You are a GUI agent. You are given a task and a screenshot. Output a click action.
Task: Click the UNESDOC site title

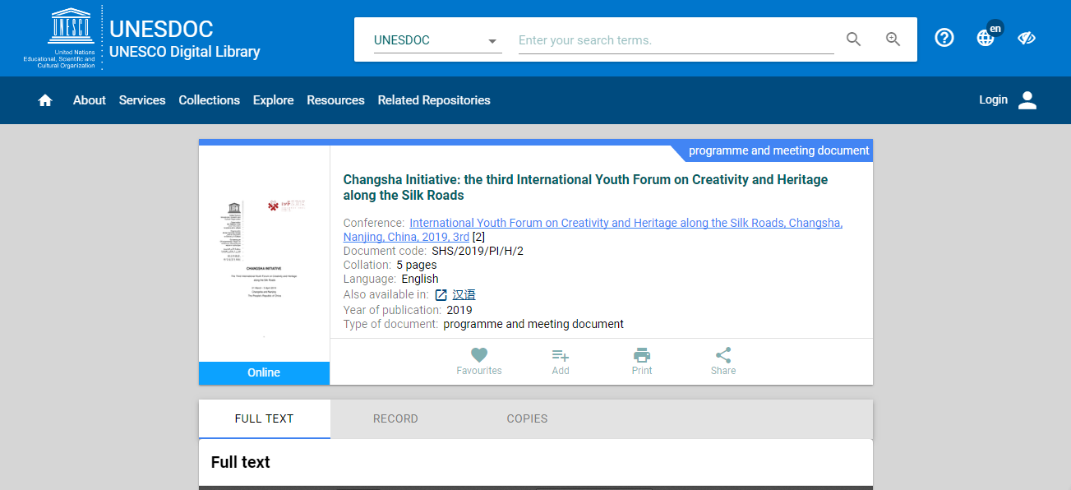(161, 29)
